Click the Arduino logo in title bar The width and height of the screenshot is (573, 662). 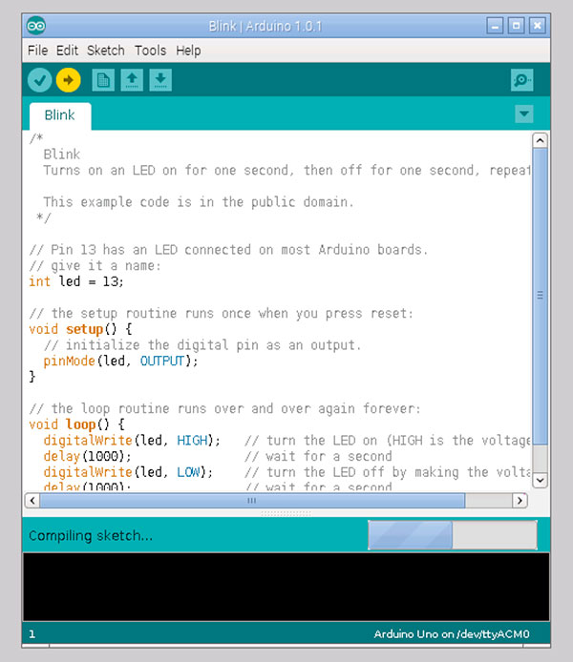click(x=36, y=26)
